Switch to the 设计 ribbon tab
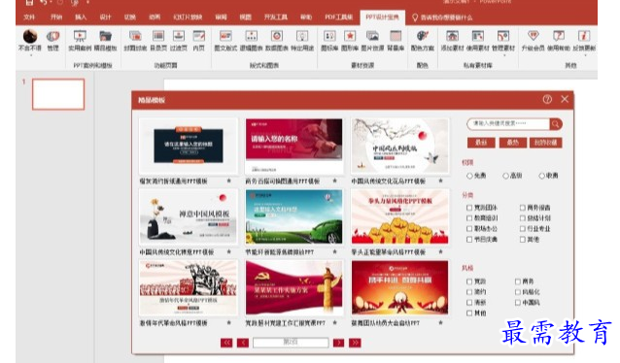The image size is (620, 363). pyautogui.click(x=105, y=17)
